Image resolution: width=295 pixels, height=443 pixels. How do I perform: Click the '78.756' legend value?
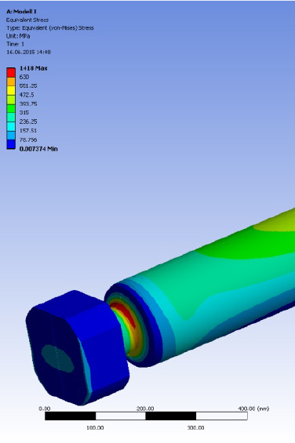[x=28, y=140]
